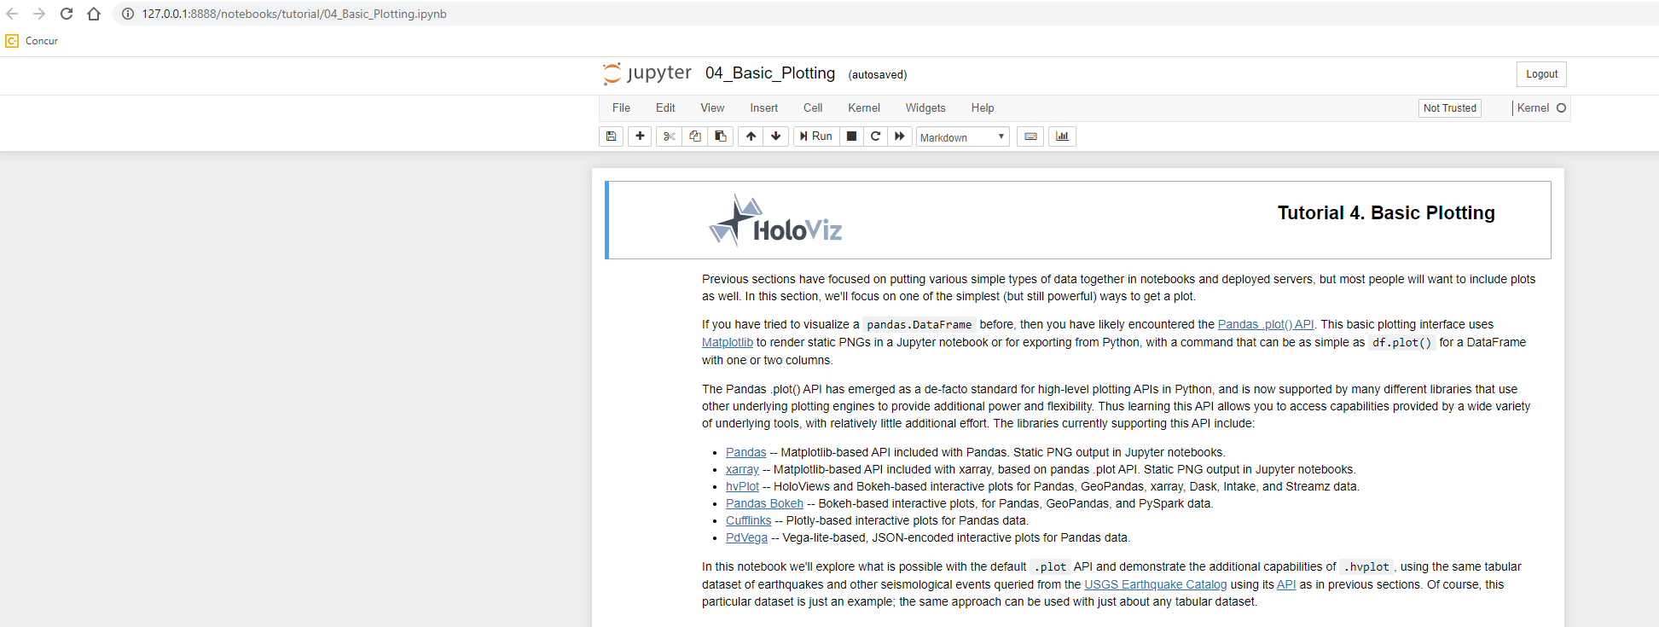Paste cells below icon
Screen dimensions: 1659x627
(721, 136)
